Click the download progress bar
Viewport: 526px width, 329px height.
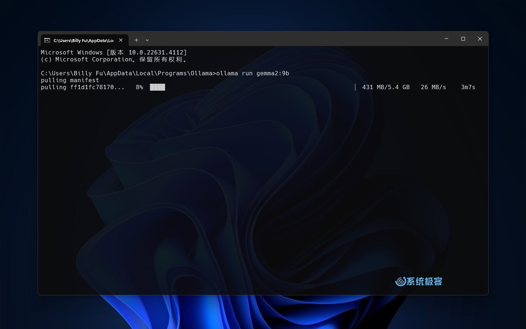point(252,87)
